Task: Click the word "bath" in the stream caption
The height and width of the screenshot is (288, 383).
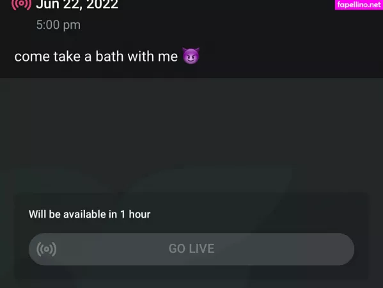Action: click(x=109, y=56)
